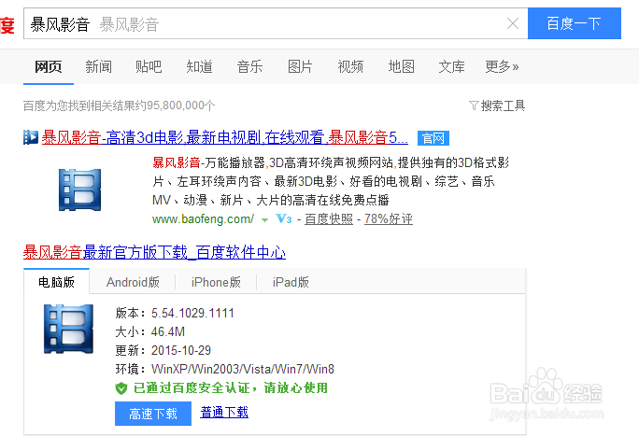Open the 视频 tab
The height and width of the screenshot is (436, 639).
pyautogui.click(x=350, y=66)
